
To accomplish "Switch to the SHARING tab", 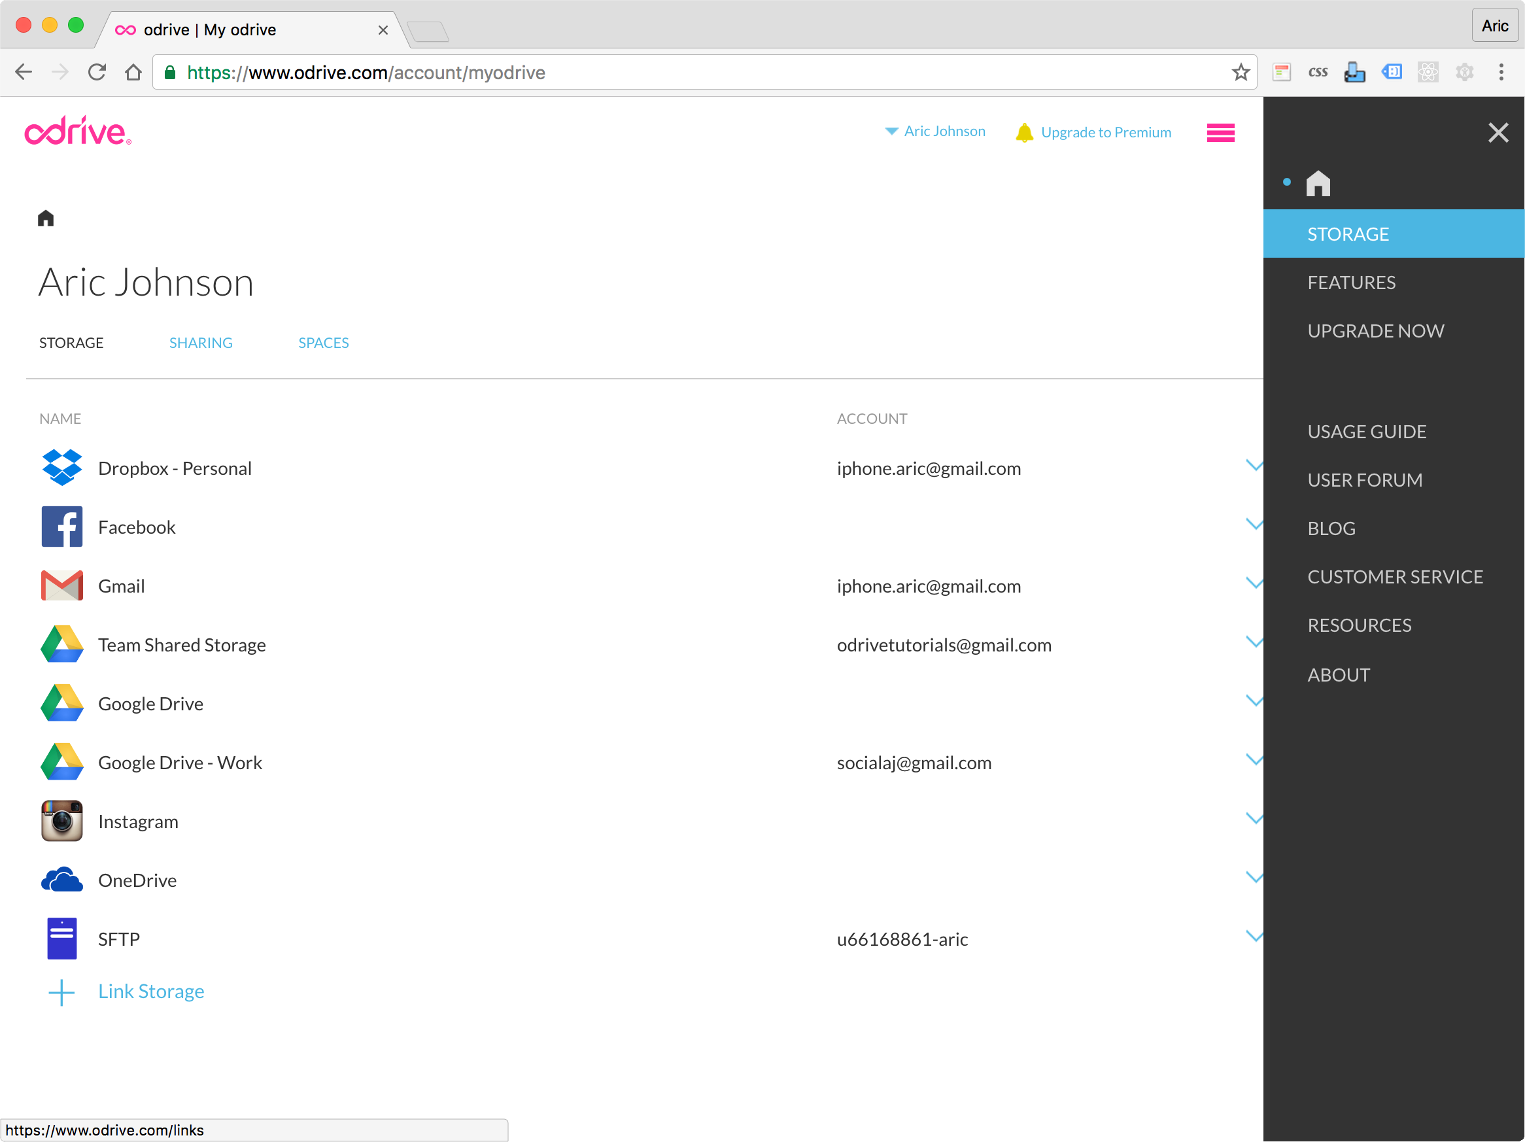I will click(x=201, y=342).
